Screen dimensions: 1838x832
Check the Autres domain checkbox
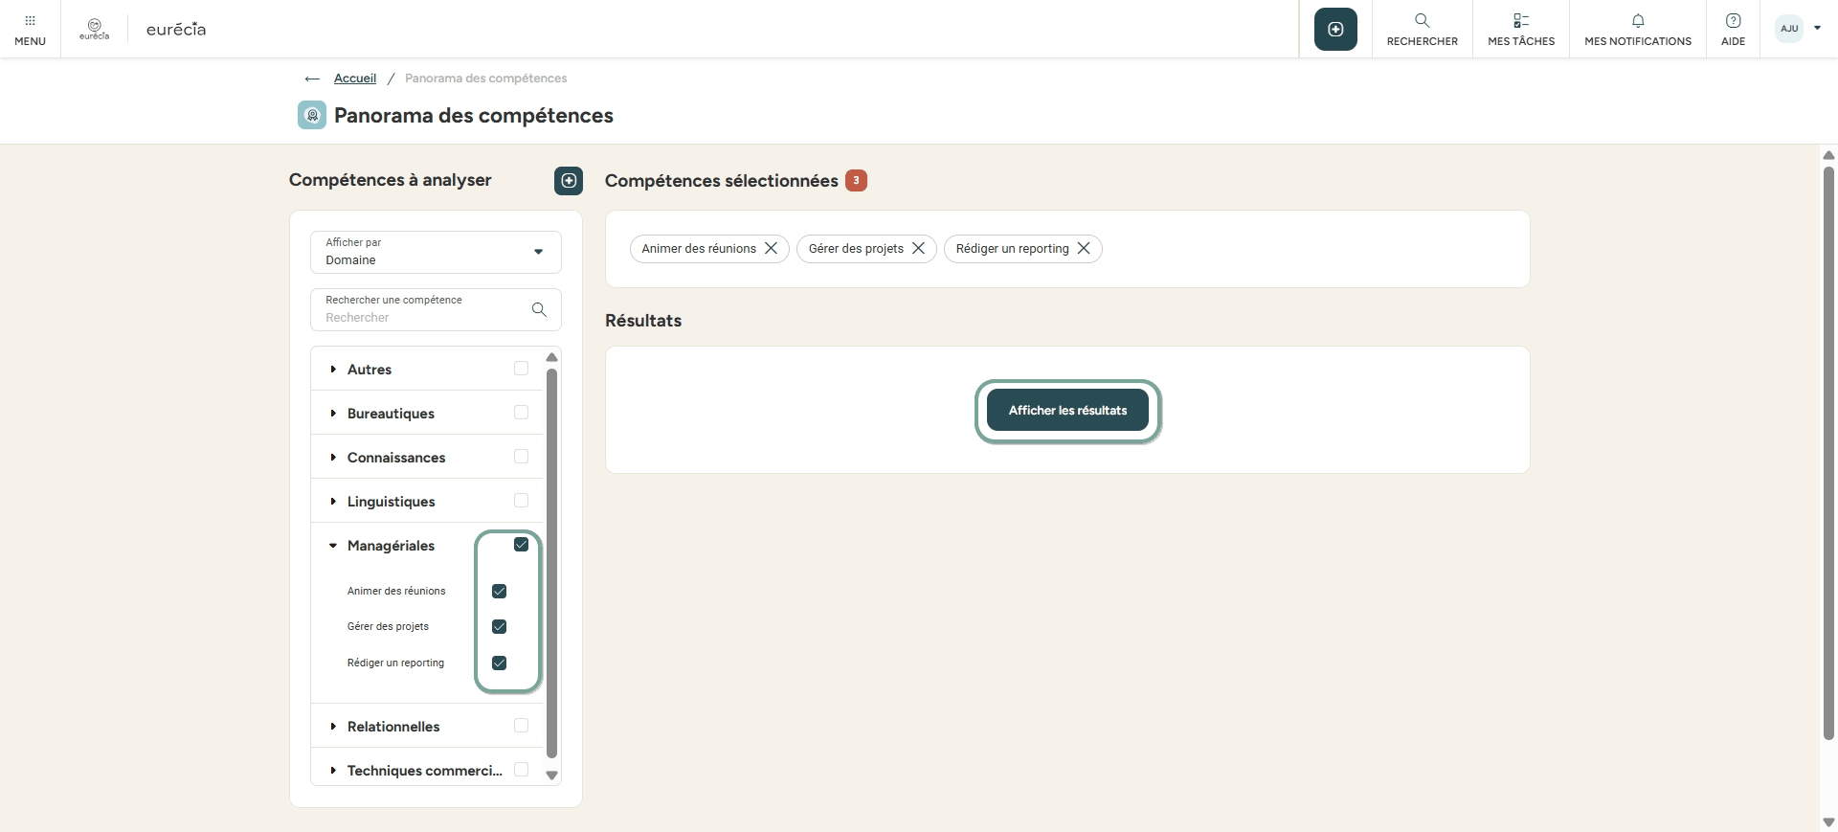pos(521,369)
